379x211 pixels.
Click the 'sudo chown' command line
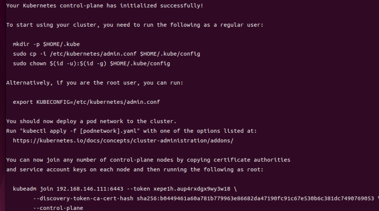(91, 63)
